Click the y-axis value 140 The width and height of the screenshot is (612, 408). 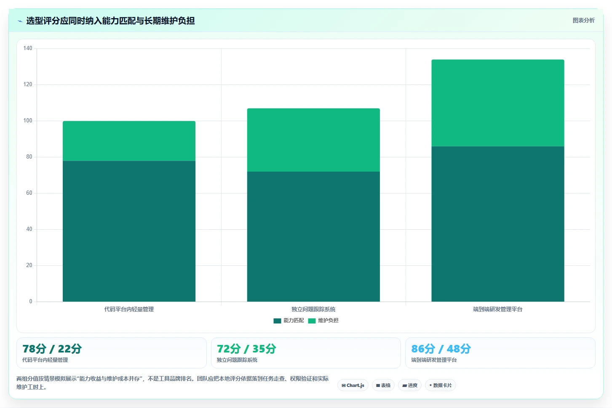coord(28,48)
